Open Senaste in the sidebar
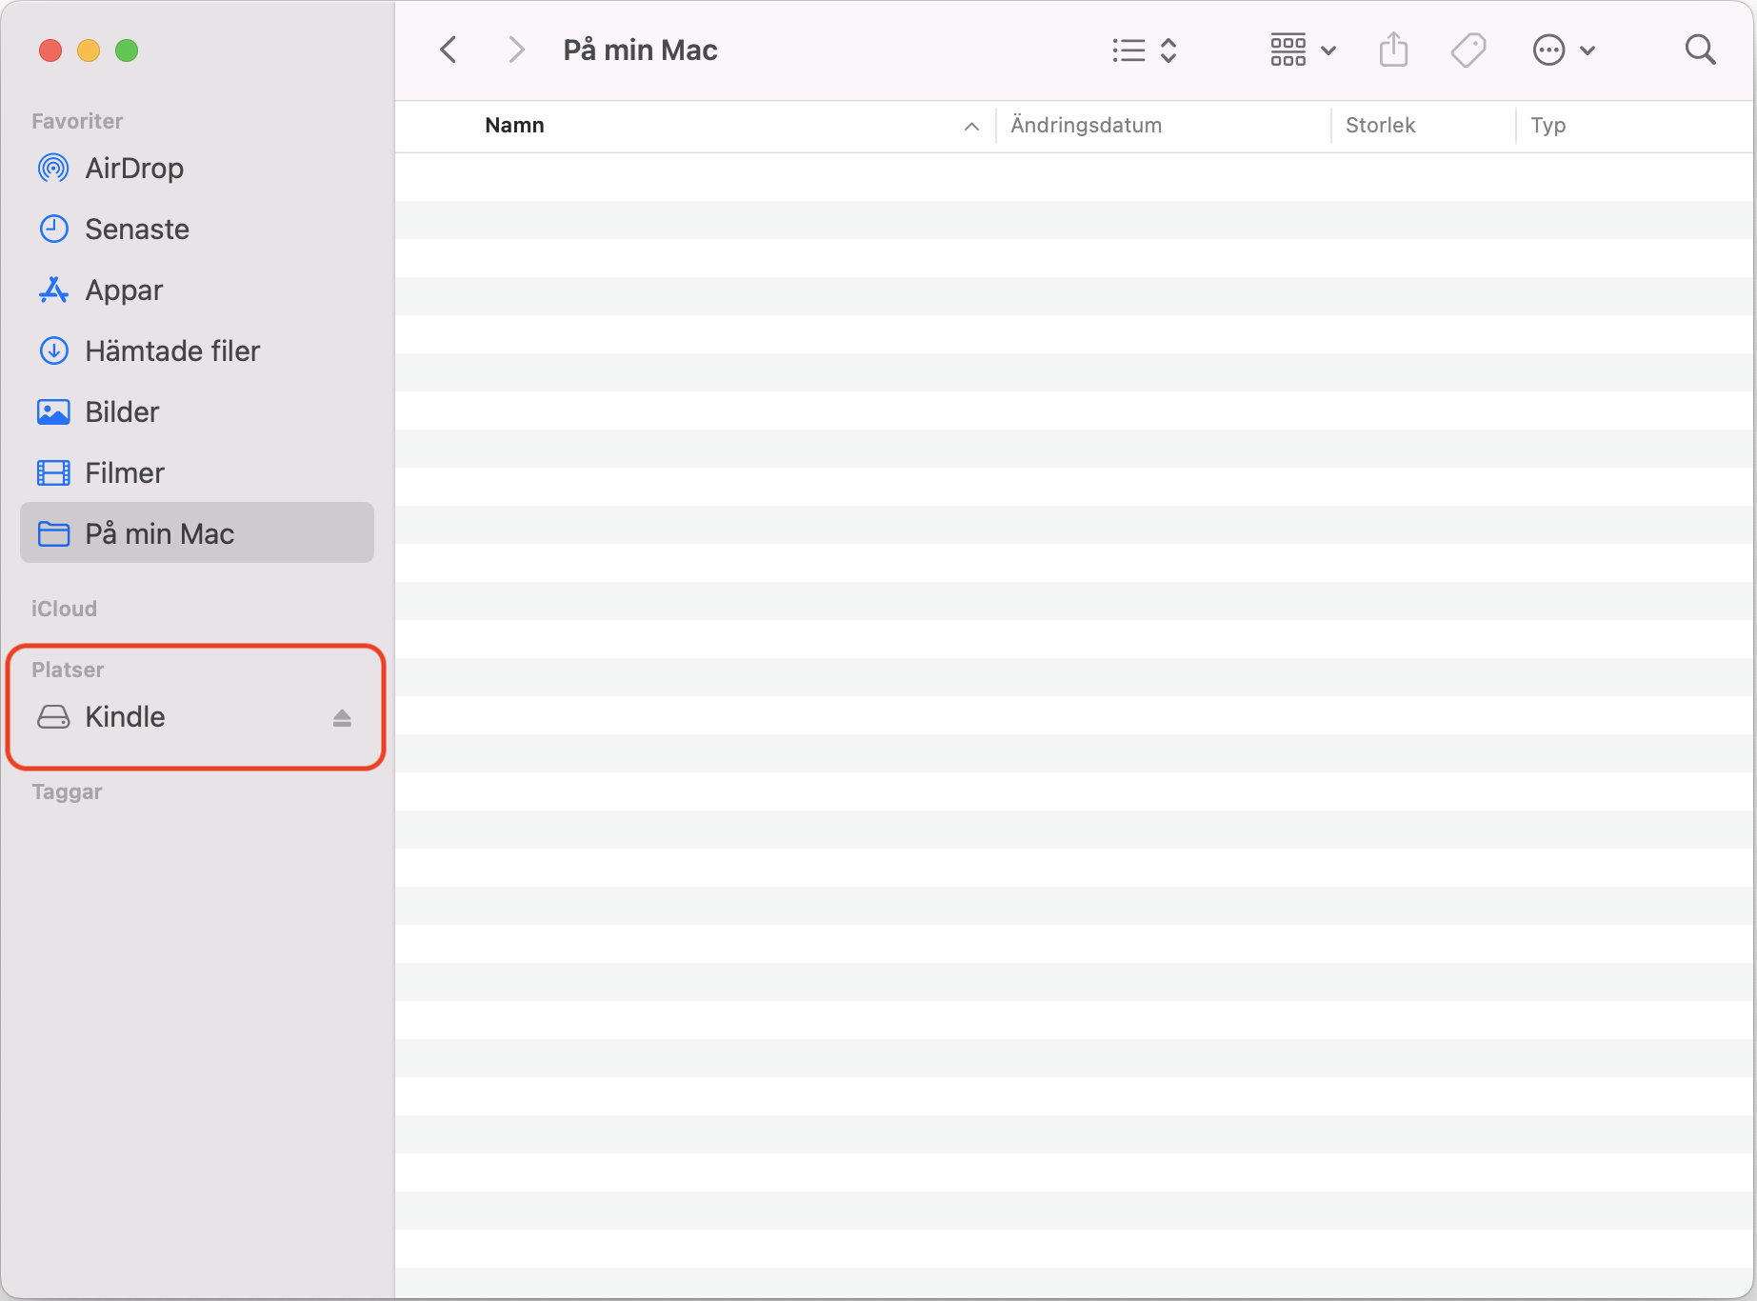Image resolution: width=1757 pixels, height=1301 pixels. click(x=196, y=230)
